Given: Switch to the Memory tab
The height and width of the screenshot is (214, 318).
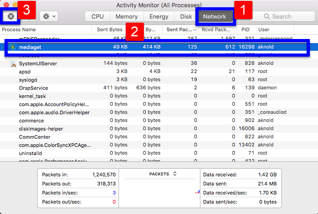Looking at the screenshot, I should point(126,16).
